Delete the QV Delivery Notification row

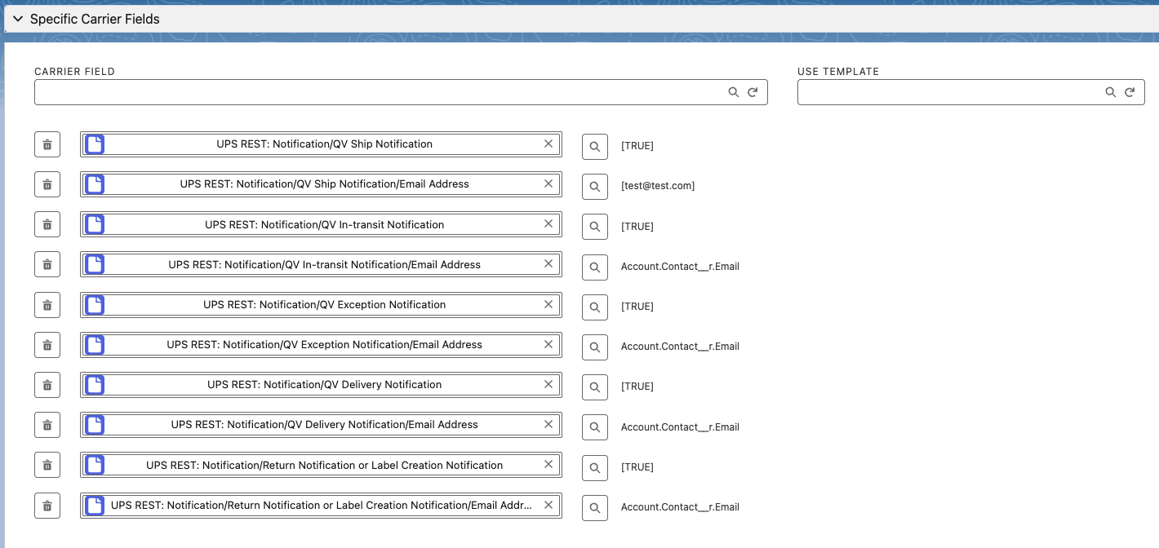[47, 385]
